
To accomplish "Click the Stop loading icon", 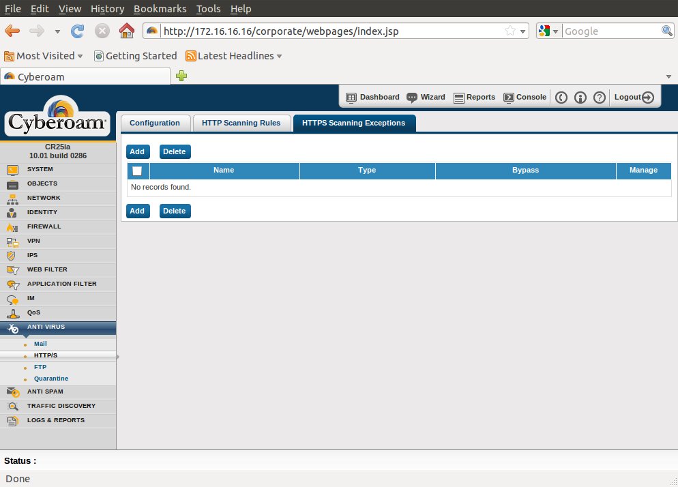I will pos(102,31).
